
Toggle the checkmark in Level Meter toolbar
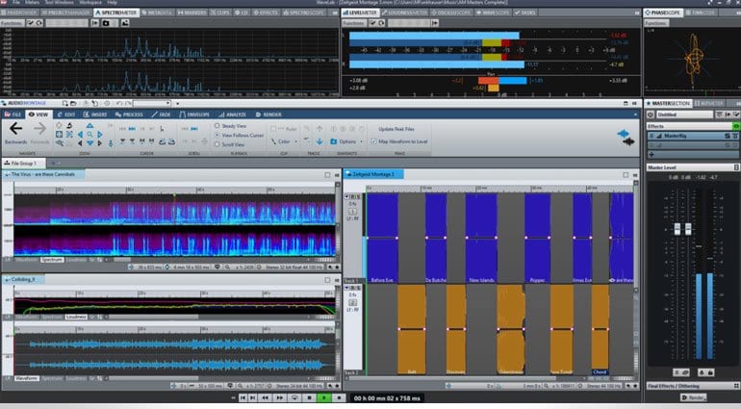[x=372, y=23]
